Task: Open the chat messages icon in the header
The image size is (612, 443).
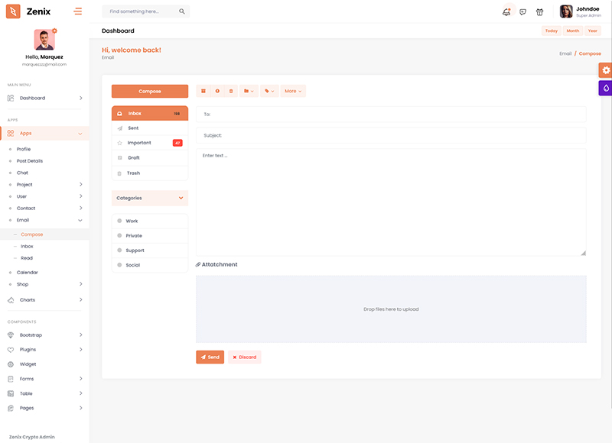Action: coord(522,11)
